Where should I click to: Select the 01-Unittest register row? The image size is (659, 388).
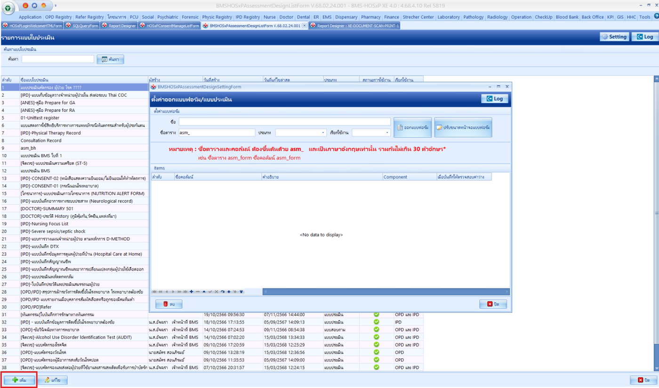75,118
